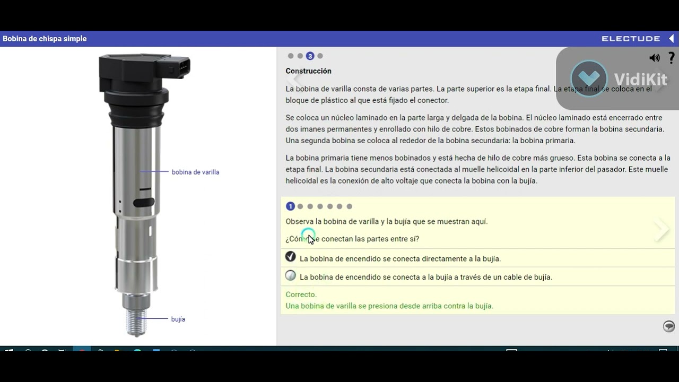Go to question dot three
Viewport: 679px width, 382px height.
pyautogui.click(x=310, y=206)
